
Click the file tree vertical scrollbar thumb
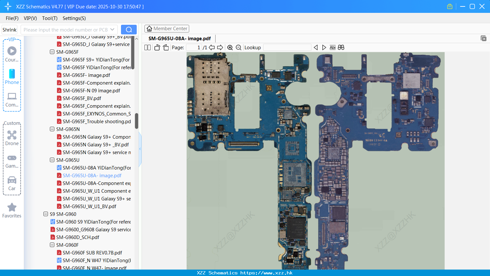(136, 121)
